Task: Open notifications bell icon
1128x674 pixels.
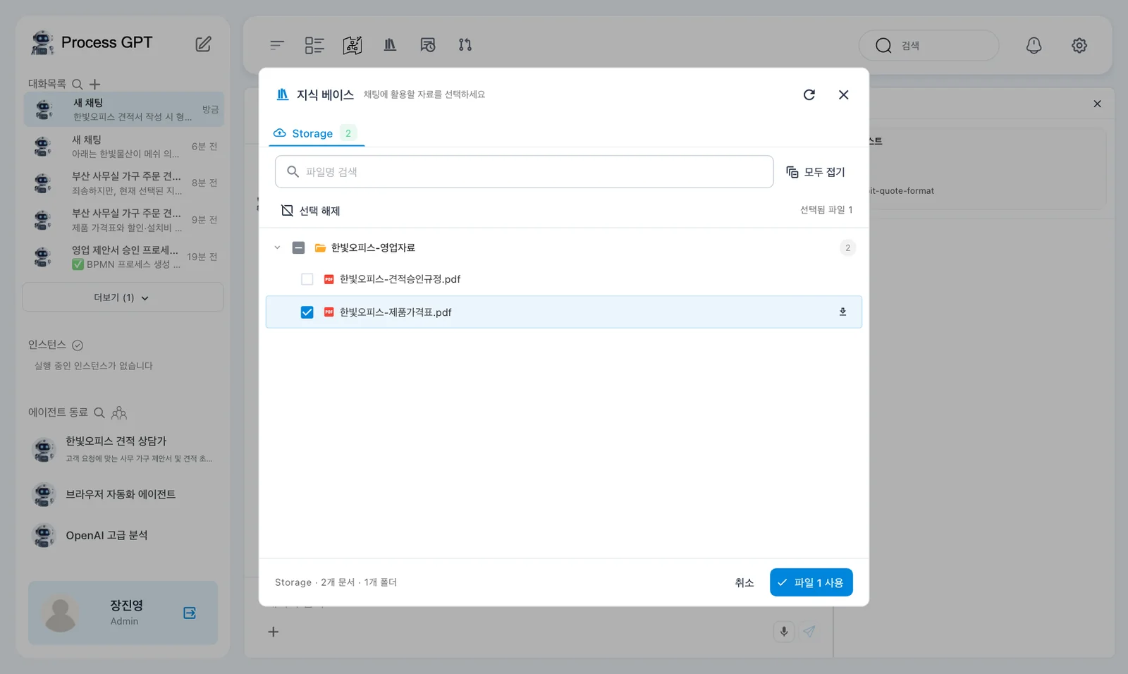Action: pos(1034,45)
